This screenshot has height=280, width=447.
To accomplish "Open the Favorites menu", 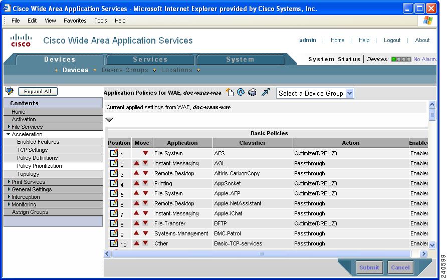I will click(75, 21).
